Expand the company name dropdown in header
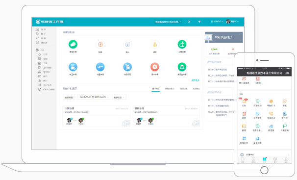The width and height of the screenshot is (297, 180). click(x=168, y=22)
